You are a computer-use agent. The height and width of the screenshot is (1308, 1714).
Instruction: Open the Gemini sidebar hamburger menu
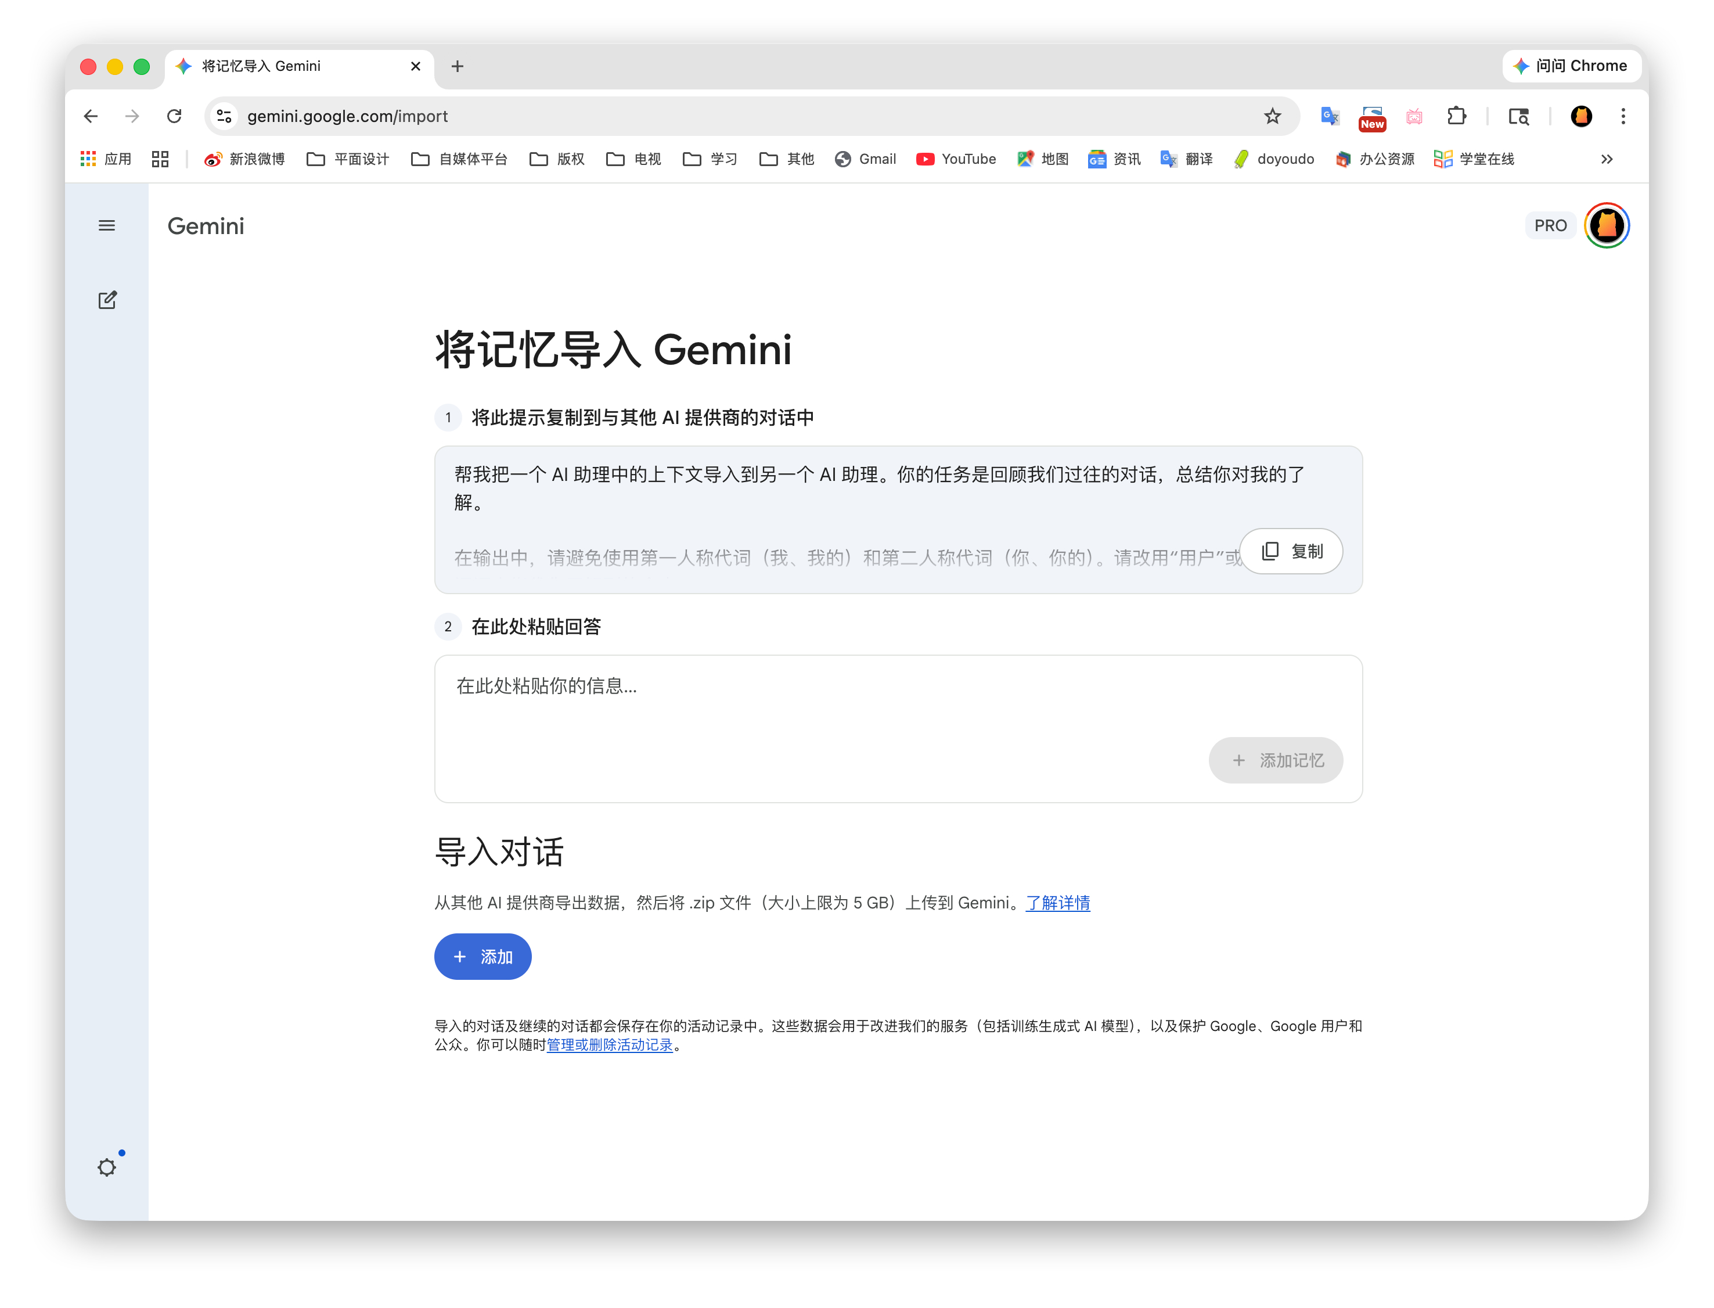click(107, 226)
